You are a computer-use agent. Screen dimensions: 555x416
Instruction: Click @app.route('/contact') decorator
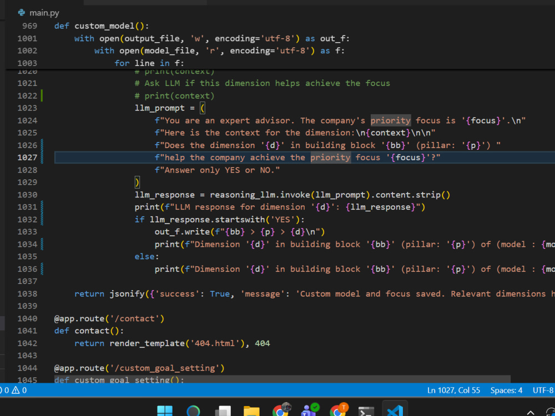pos(109,318)
